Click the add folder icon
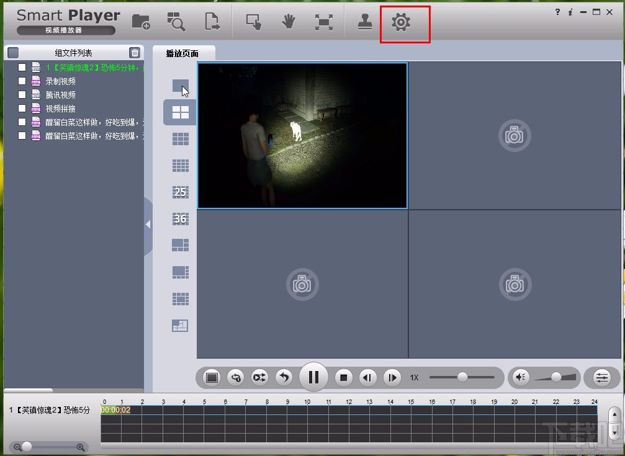Image resolution: width=625 pixels, height=456 pixels. (x=141, y=22)
